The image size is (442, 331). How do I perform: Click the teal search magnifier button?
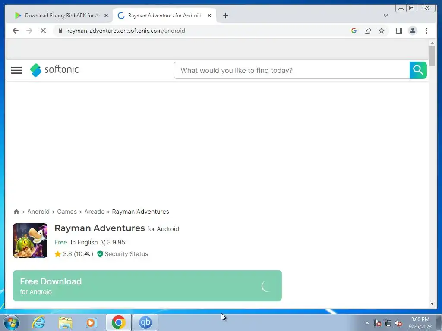(418, 70)
